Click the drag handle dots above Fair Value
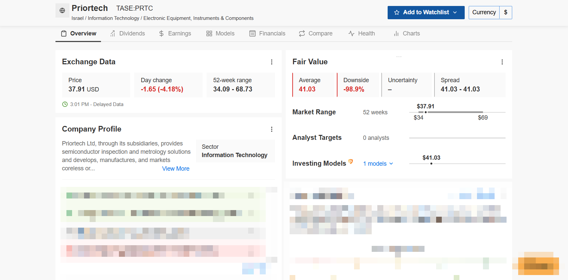The width and height of the screenshot is (568, 280). (399, 57)
